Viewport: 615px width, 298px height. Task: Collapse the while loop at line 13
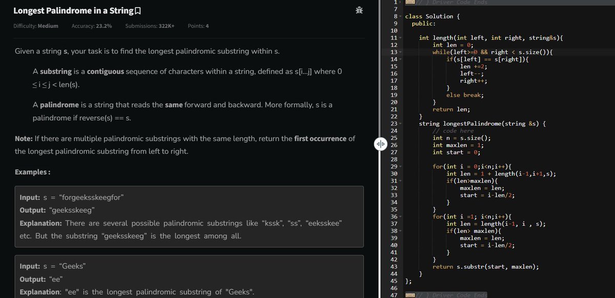point(401,52)
